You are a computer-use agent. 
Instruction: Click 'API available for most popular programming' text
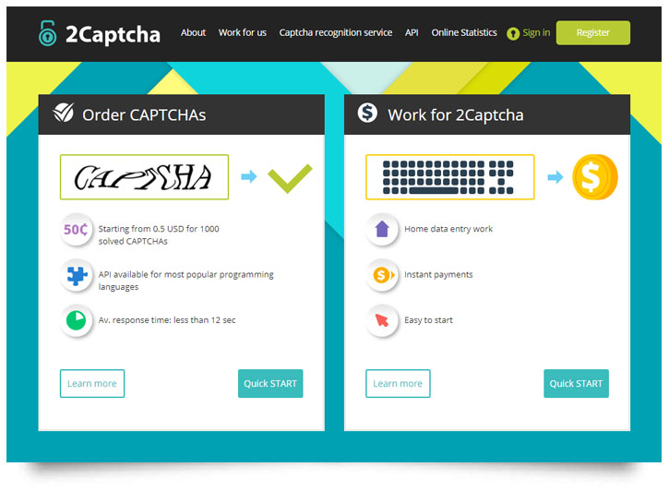tap(186, 274)
